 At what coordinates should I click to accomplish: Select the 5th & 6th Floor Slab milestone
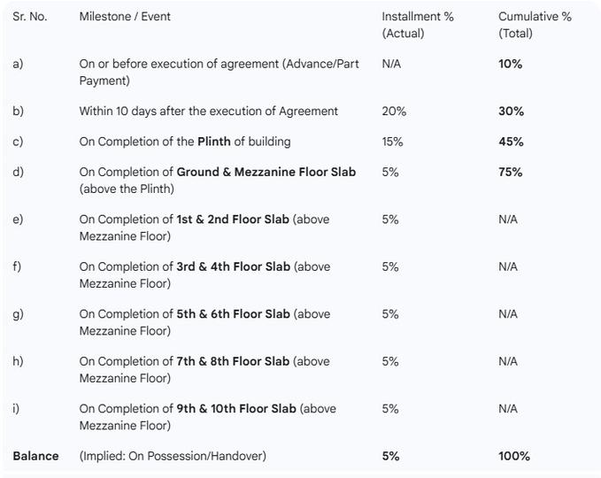pos(204,322)
